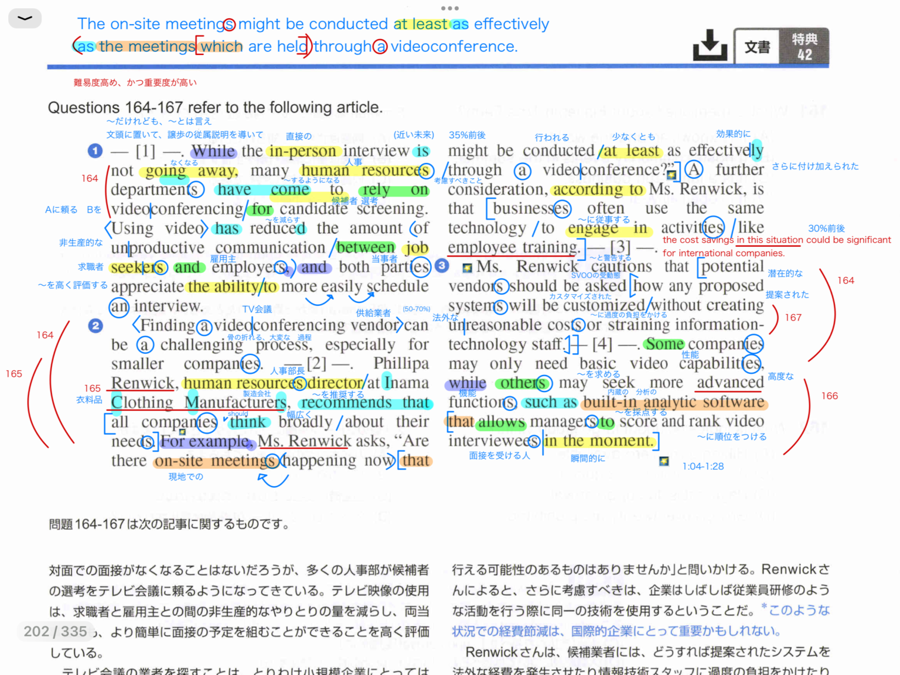
Task: Select circled paragraph marker 2
Action: [x=94, y=326]
